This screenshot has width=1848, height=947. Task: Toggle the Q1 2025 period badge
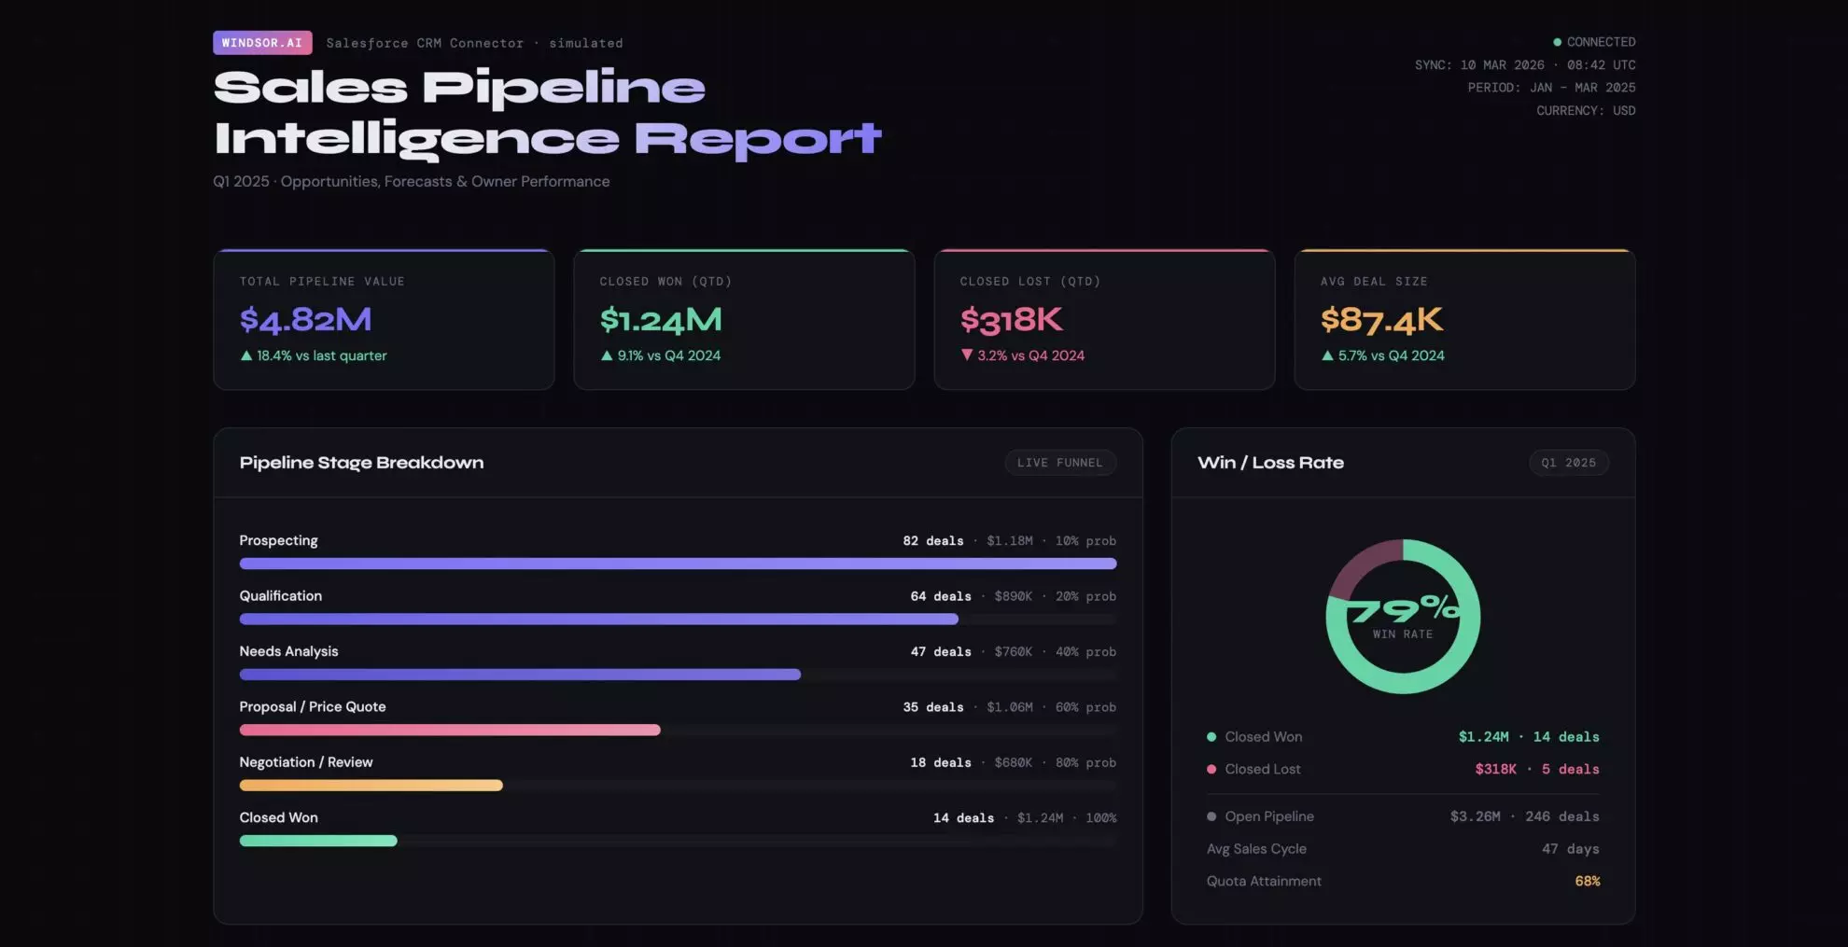(x=1569, y=462)
